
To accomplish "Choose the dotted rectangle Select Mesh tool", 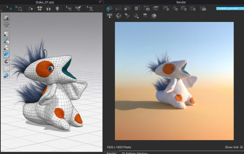I will [19, 8].
